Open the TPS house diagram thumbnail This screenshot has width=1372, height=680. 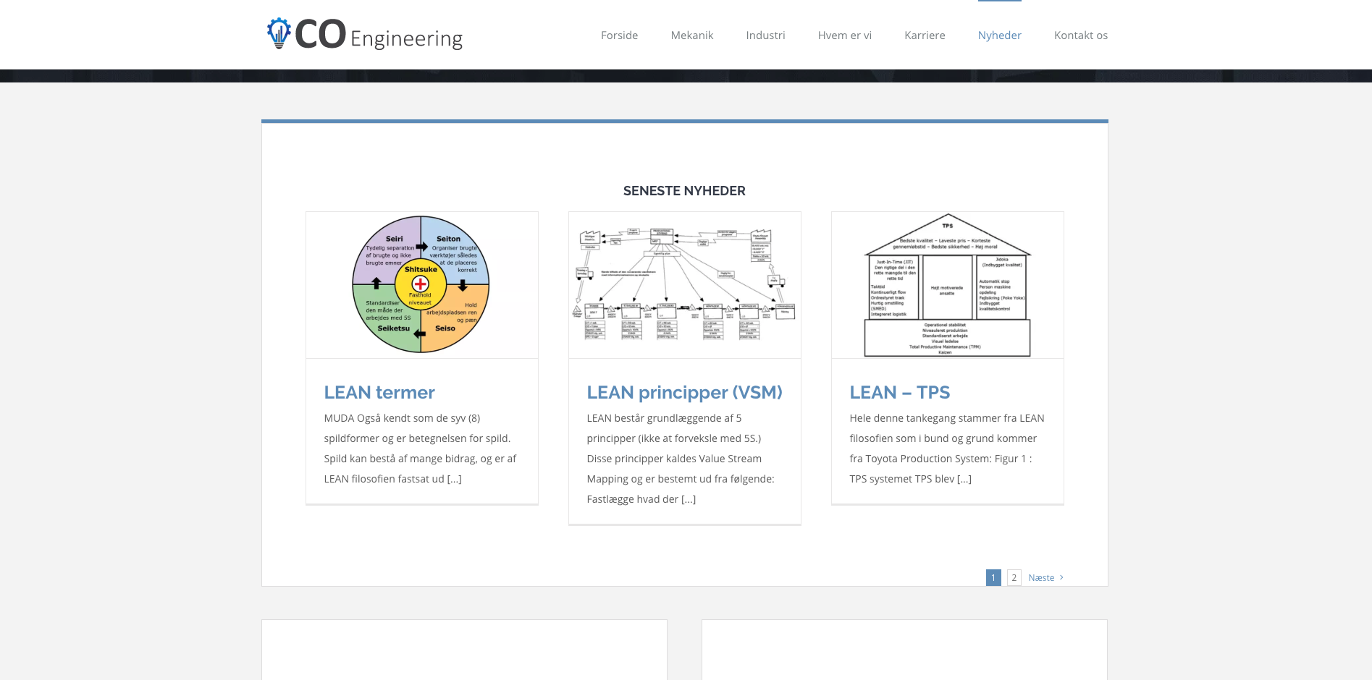click(947, 284)
